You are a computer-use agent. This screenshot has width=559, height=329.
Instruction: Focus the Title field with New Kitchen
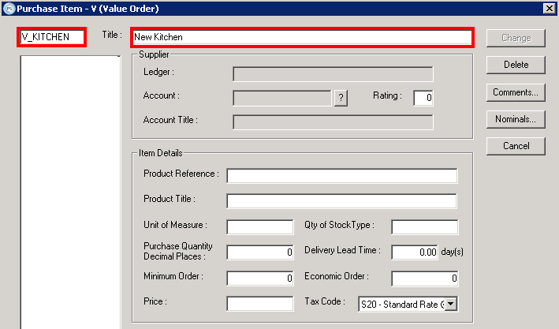(x=301, y=37)
